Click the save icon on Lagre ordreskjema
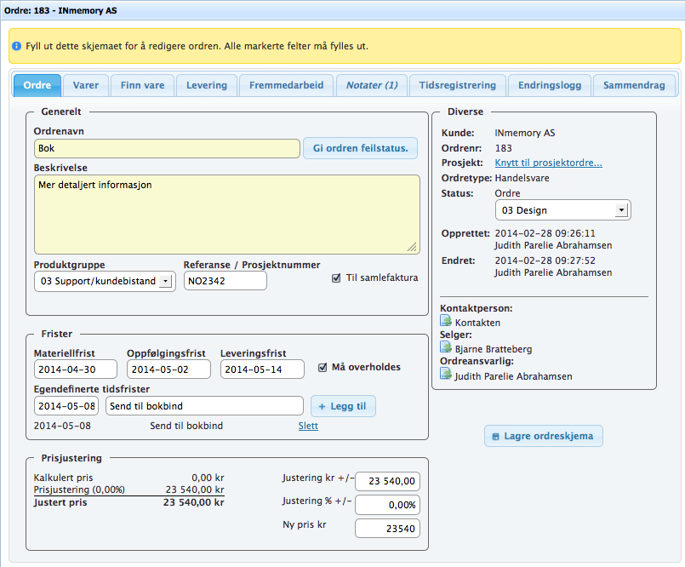This screenshot has width=685, height=567. tap(496, 437)
